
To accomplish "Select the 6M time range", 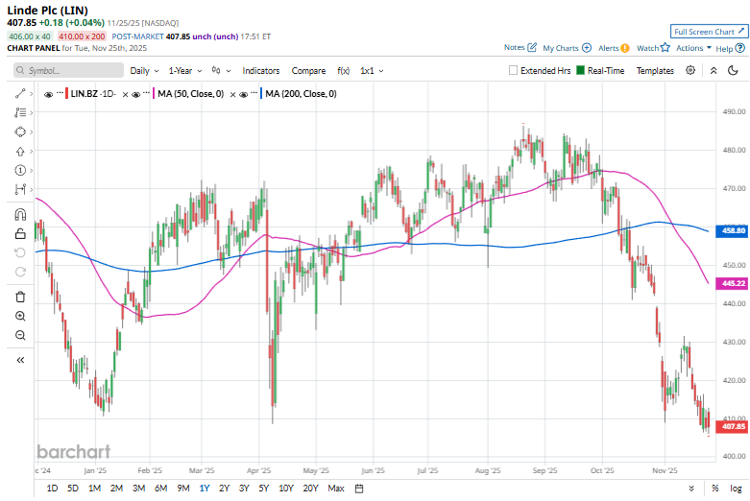I will click(160, 489).
